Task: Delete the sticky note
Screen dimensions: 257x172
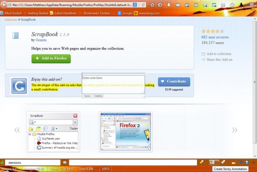Action: [98, 96]
